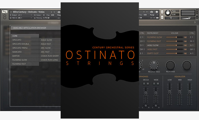Toggle Wide microphone power button
199x120 pixels.
(154, 84)
